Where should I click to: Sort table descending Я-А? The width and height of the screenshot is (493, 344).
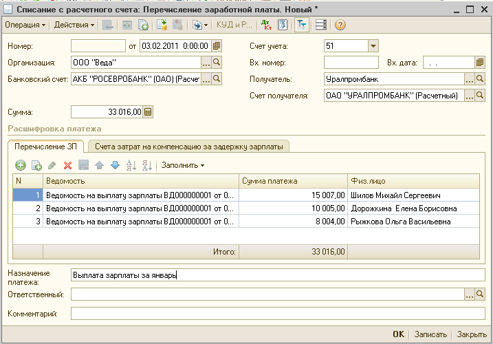click(147, 165)
